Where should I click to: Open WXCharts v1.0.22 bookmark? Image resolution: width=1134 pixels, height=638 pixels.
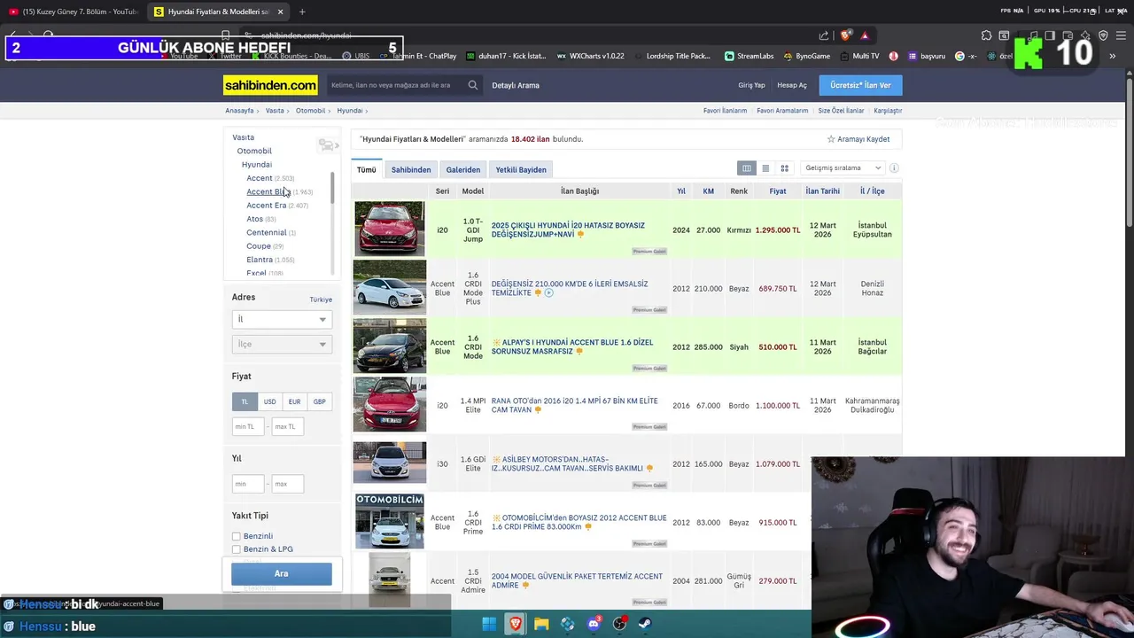coord(591,56)
